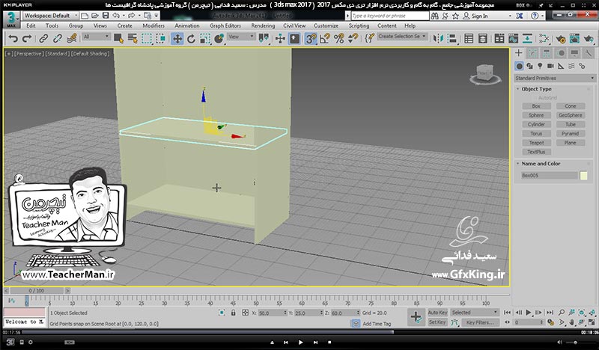599x350 pixels.
Task: Click the Key Filters button
Action: (480, 322)
